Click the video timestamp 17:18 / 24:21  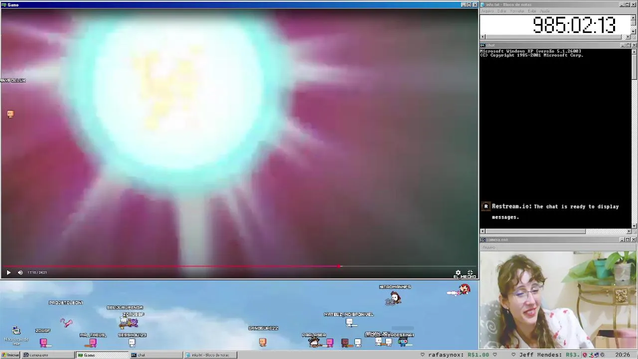coord(37,273)
